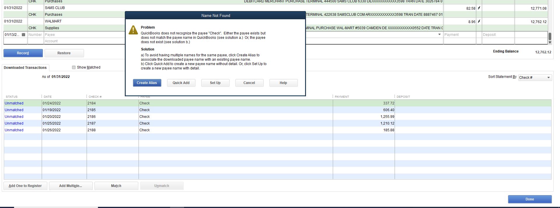This screenshot has height=208, width=560.
Task: Cancel the Name Not Found dialog
Action: pyautogui.click(x=249, y=83)
